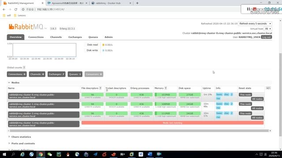Click the 'Consumers: 0' count button
Viewport: 282px width, 158px height.
94,74
